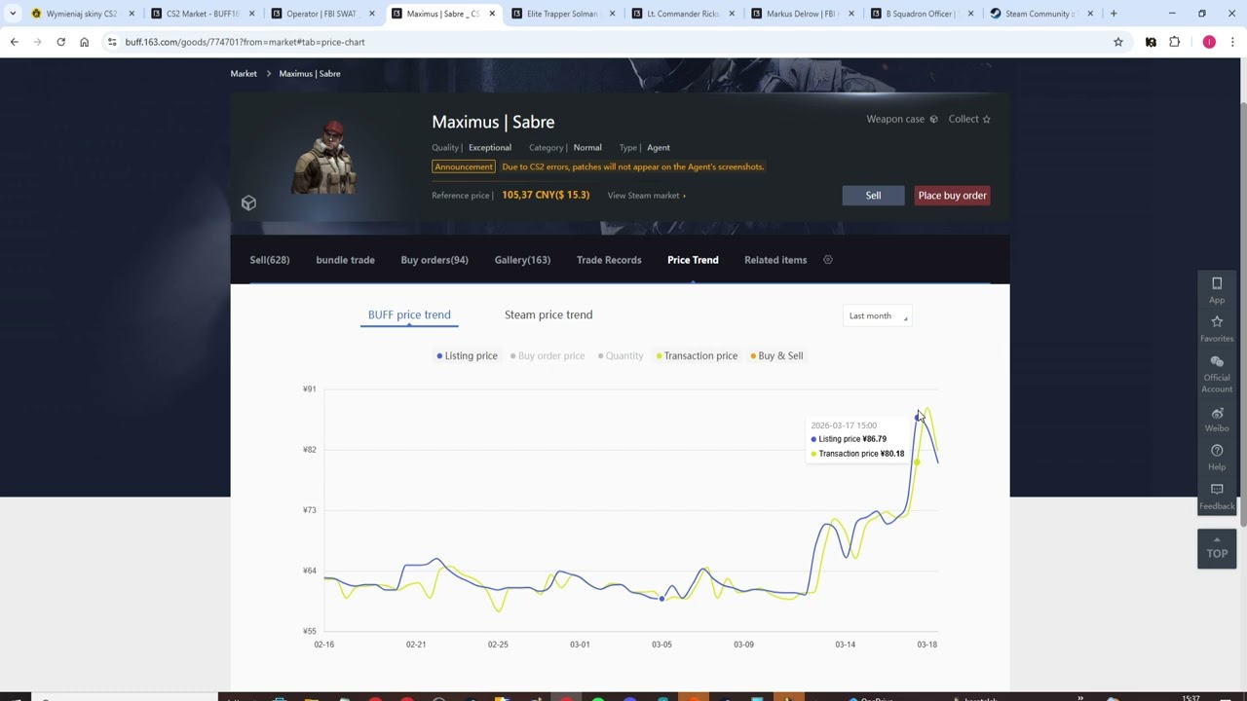Switch to the Sell(628) tab
The image size is (1247, 701).
270,260
